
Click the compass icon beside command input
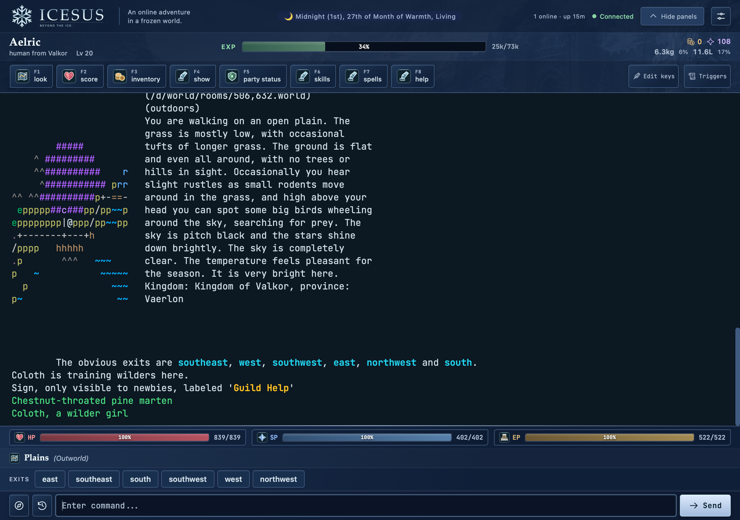(19, 506)
